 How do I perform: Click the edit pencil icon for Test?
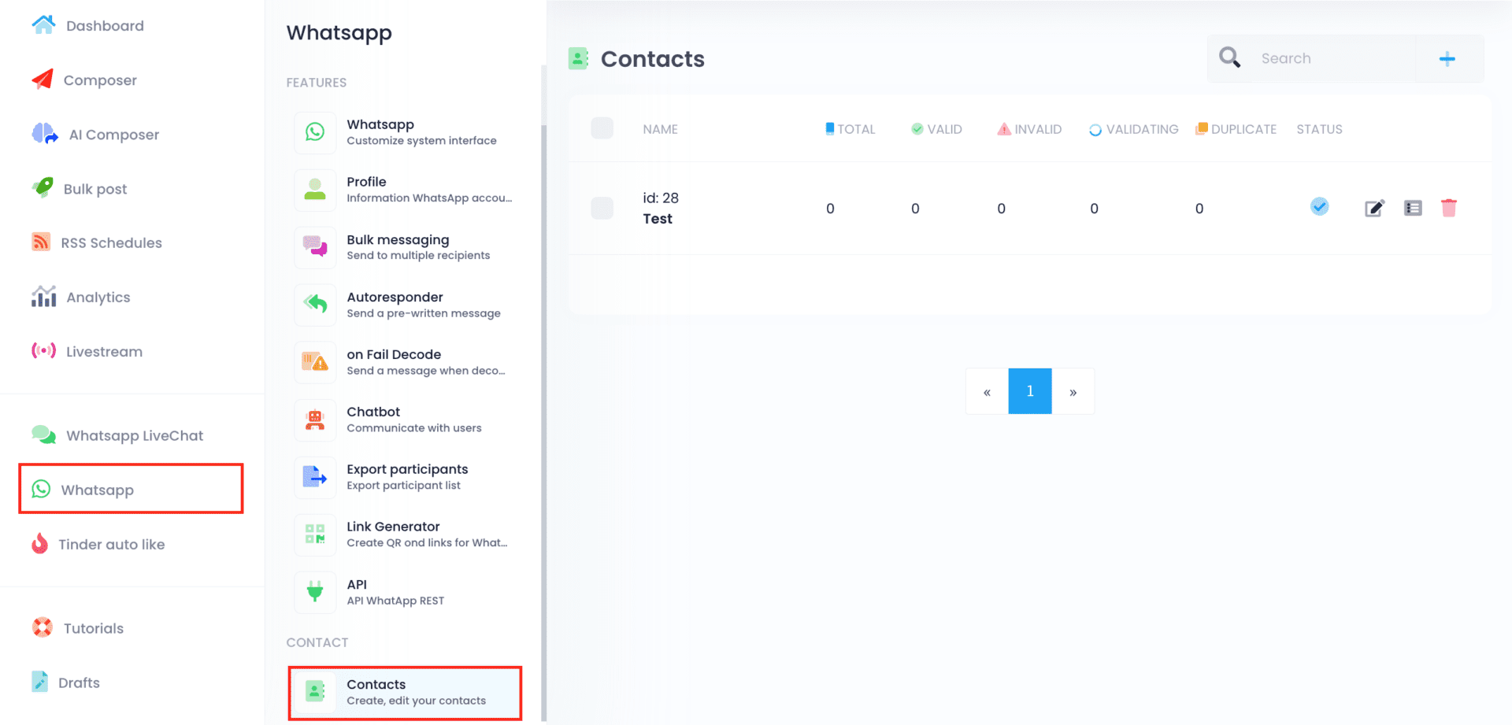pyautogui.click(x=1374, y=208)
